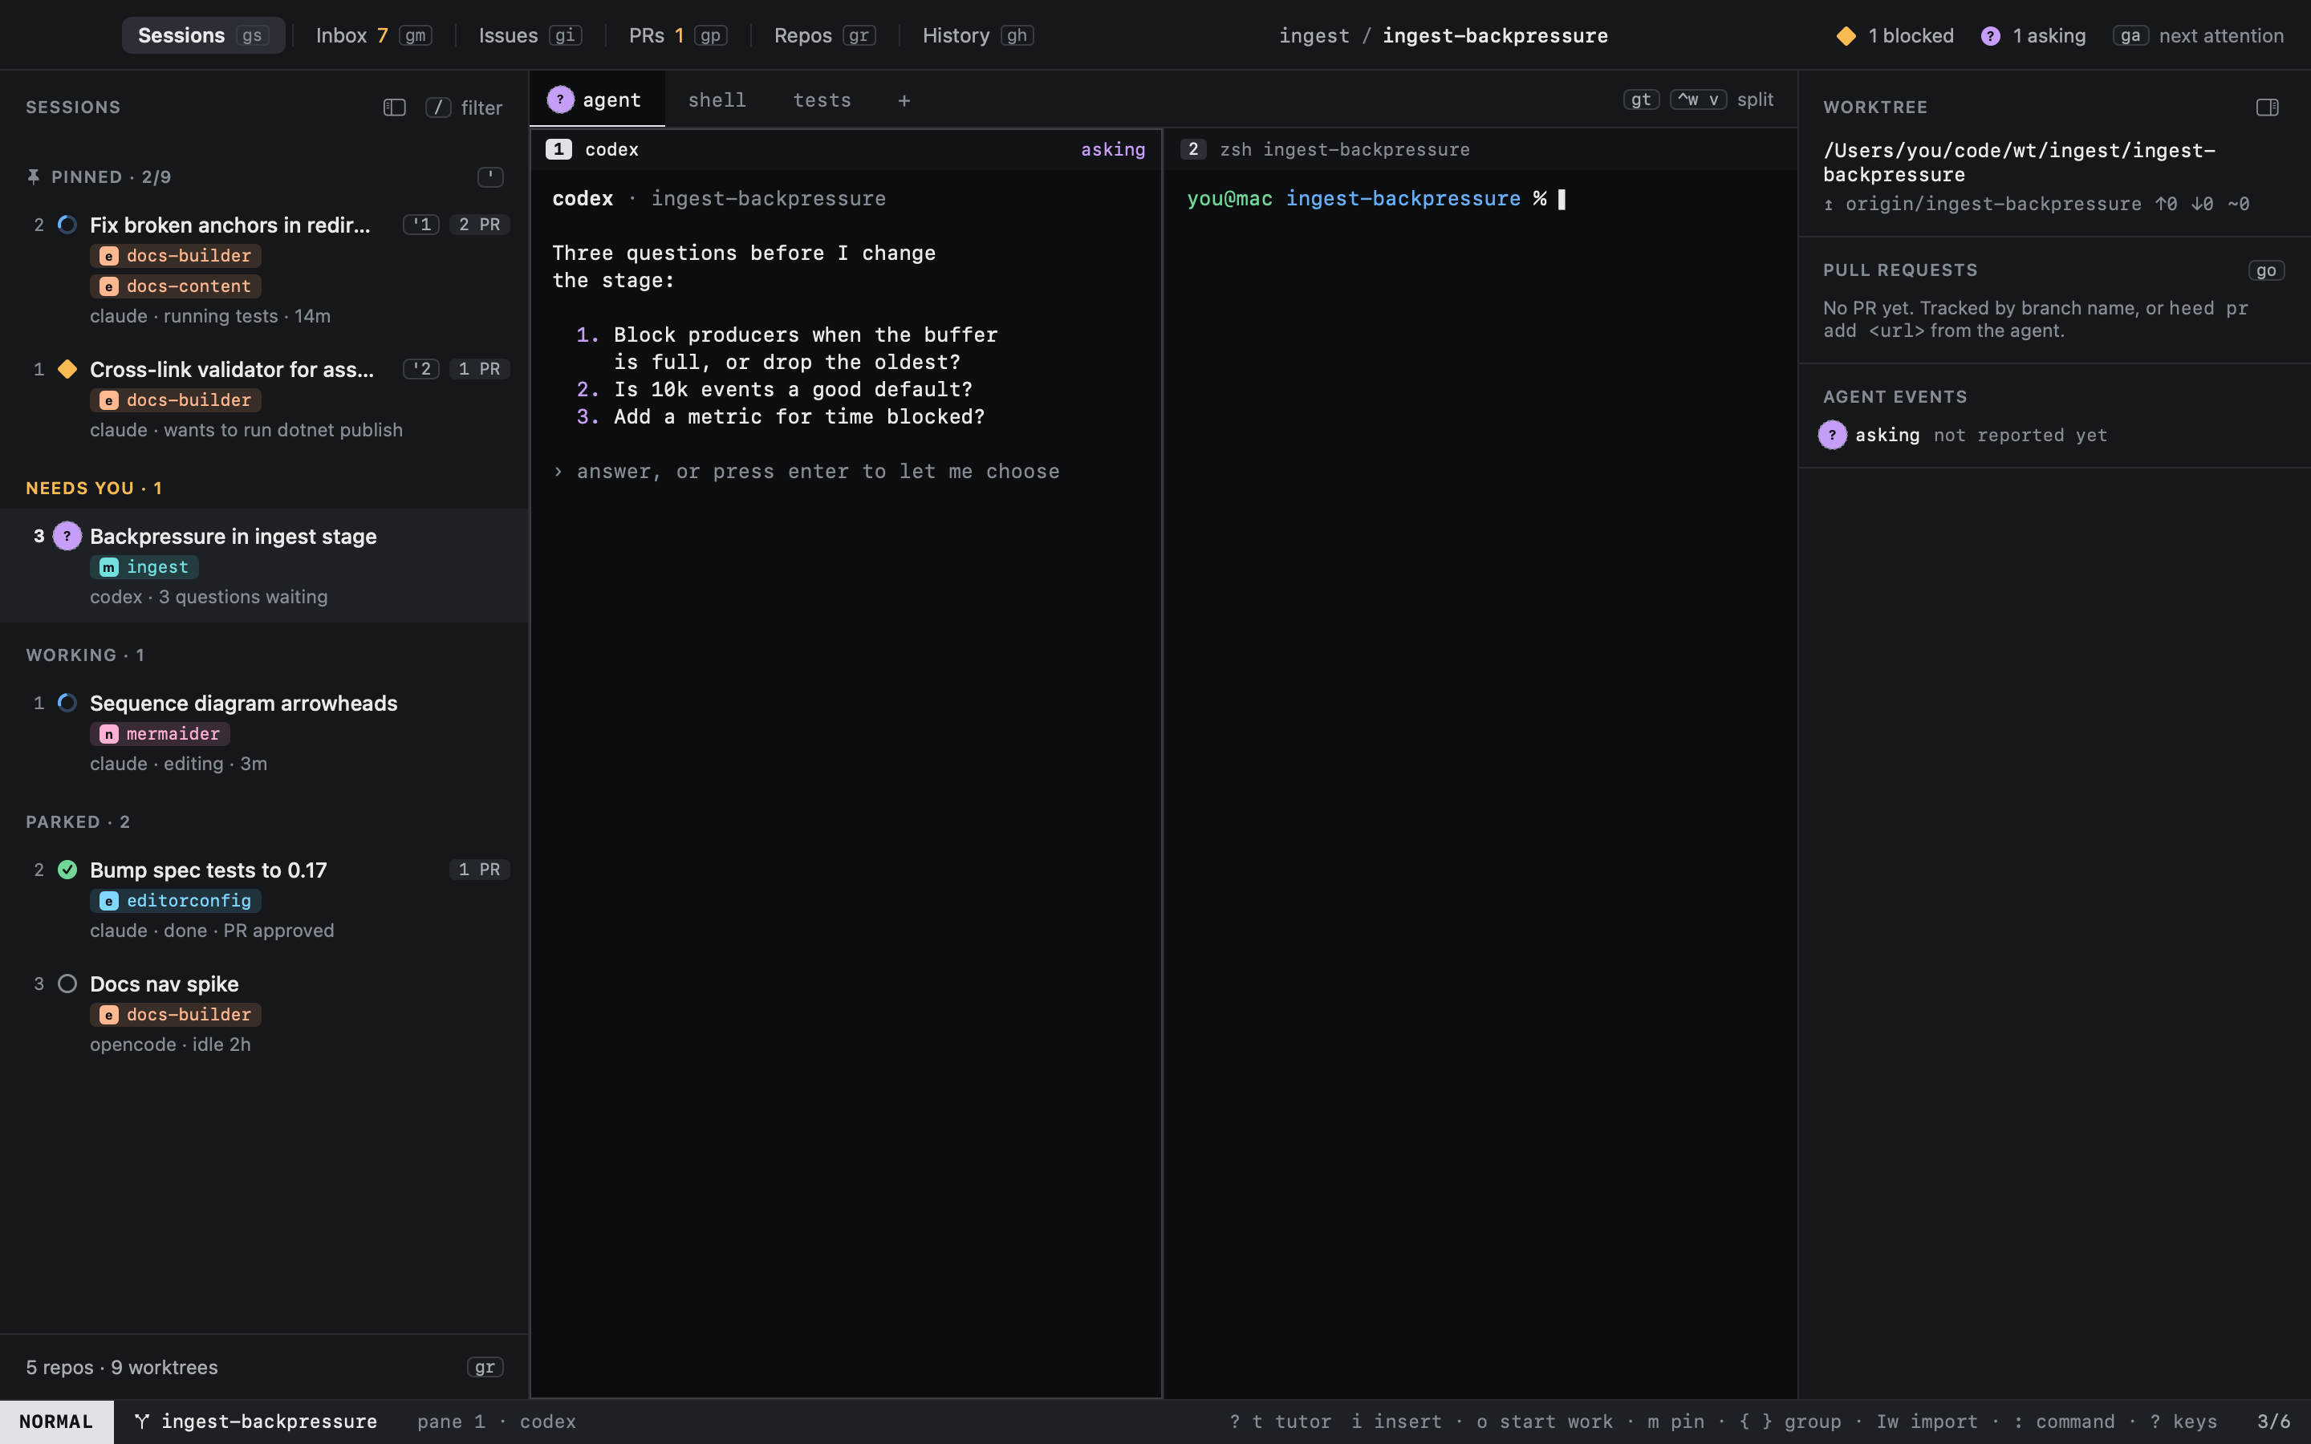Viewport: 2311px width, 1444px height.
Task: Click the filter slash shortcut icon
Action: coord(438,107)
